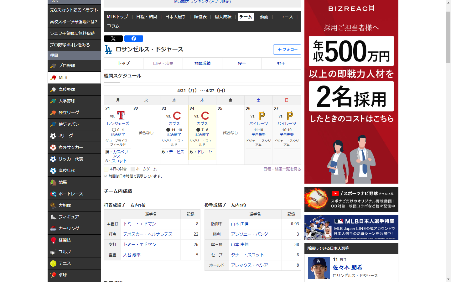The image size is (451, 282).
Task: Open テオスカー・ヘルナンデス player link
Action: (148, 234)
